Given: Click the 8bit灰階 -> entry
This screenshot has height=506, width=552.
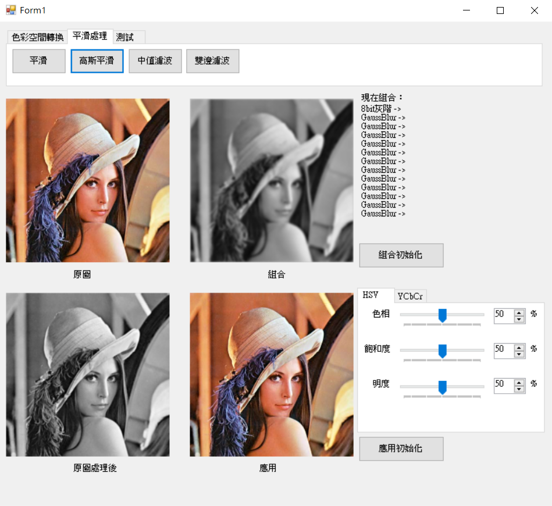Looking at the screenshot, I should tap(381, 108).
